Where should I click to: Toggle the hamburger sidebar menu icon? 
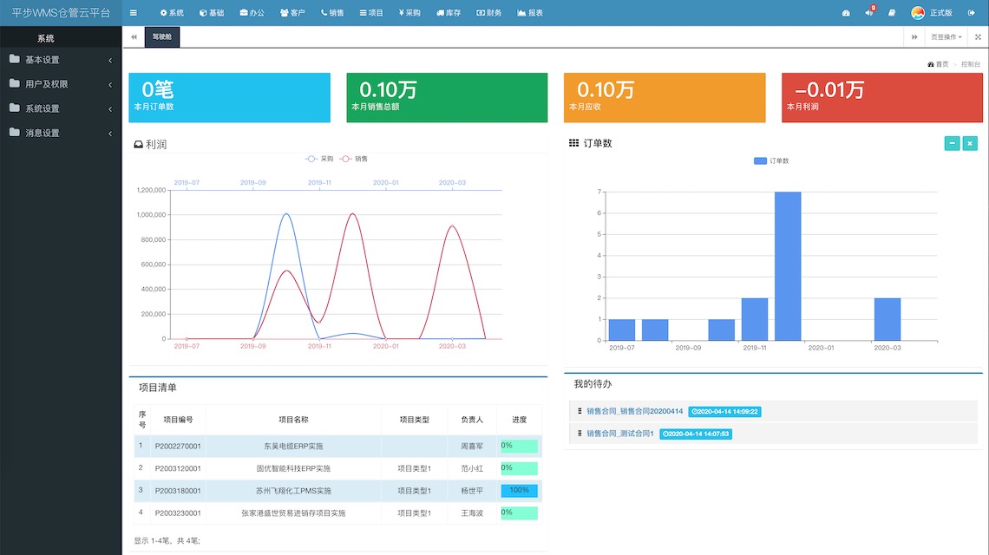click(133, 13)
